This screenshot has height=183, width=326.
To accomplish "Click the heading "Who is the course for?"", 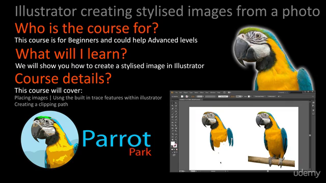I will coord(87,28).
